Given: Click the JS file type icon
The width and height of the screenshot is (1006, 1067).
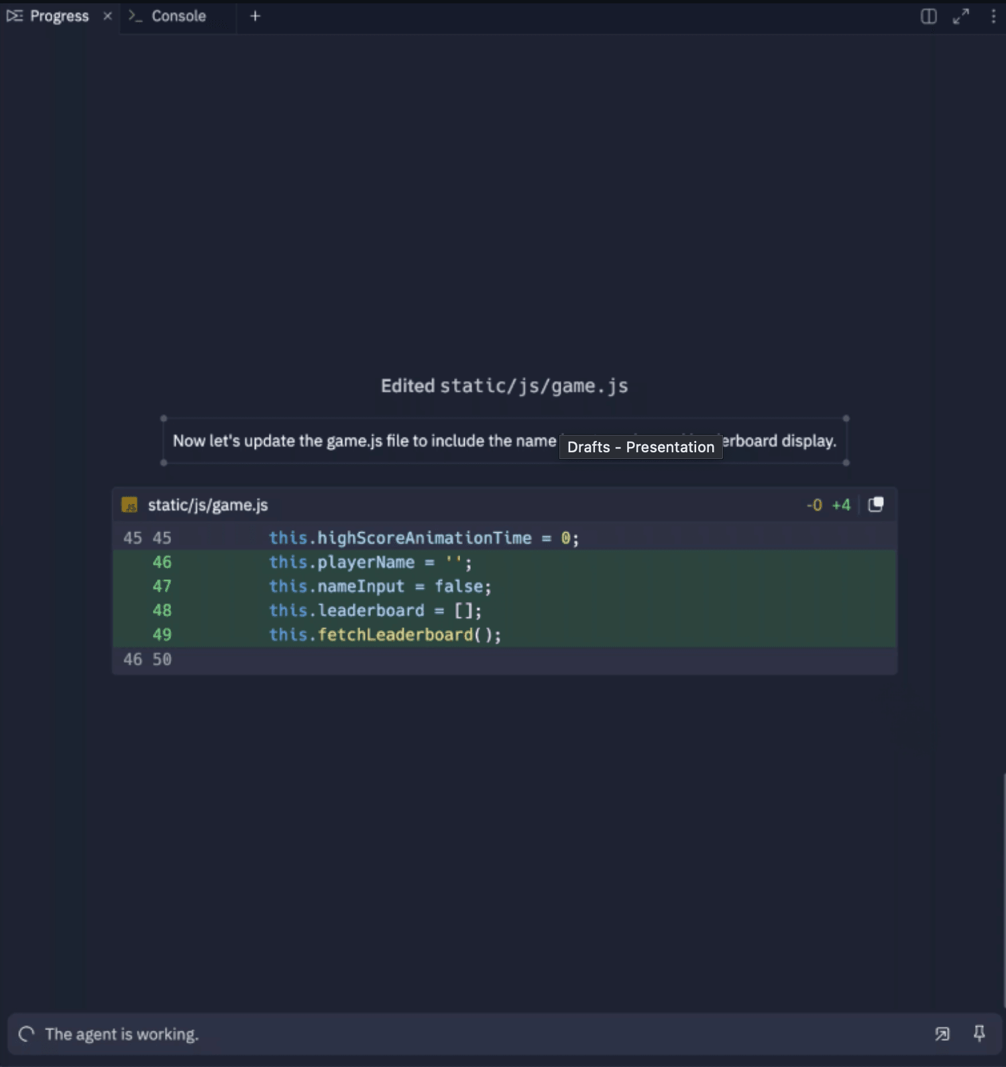Looking at the screenshot, I should pyautogui.click(x=129, y=505).
